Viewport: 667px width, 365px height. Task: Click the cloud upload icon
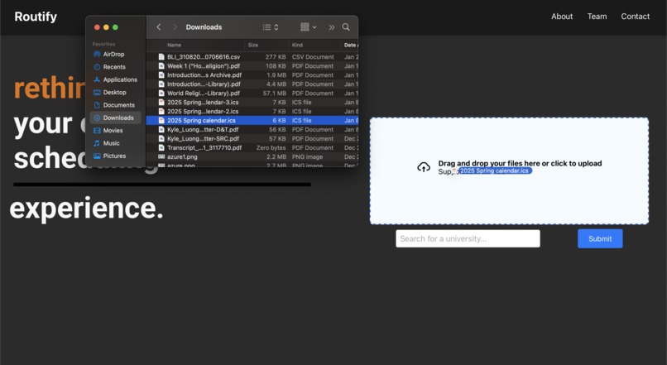coord(423,167)
